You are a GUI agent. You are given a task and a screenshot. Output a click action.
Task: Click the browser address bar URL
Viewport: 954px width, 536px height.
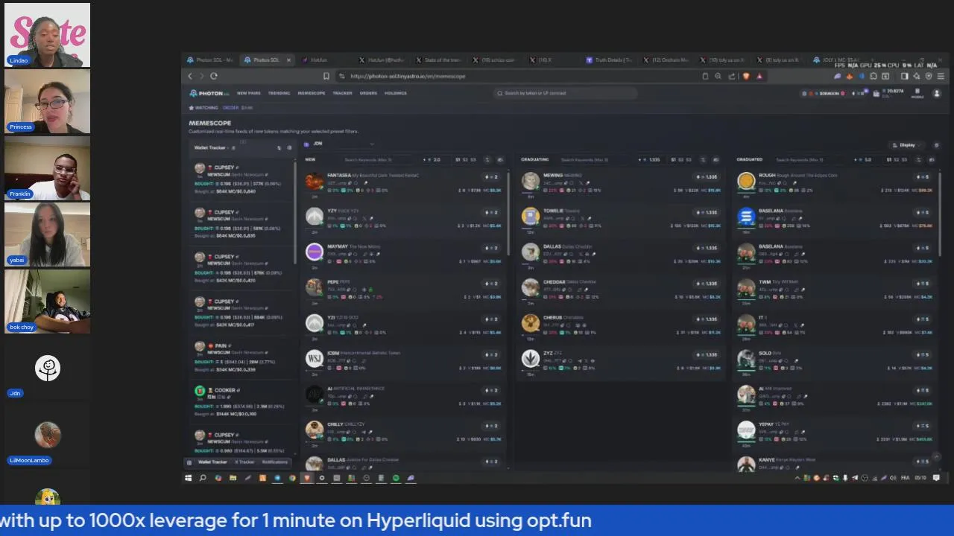[408, 76]
